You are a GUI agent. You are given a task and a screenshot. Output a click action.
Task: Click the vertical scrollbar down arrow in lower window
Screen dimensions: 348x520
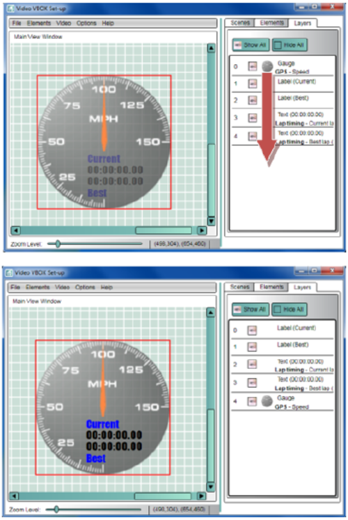pos(211,487)
